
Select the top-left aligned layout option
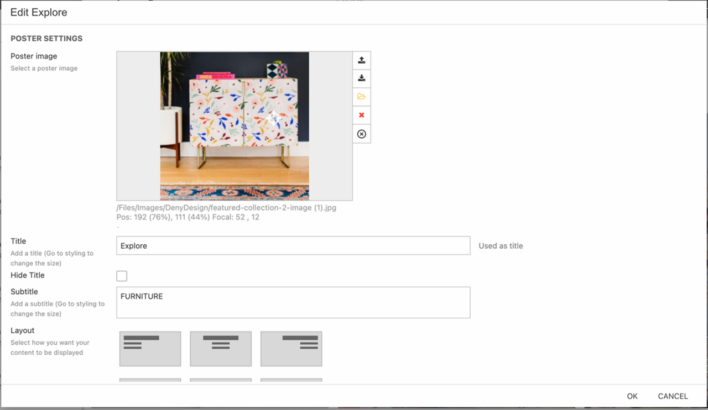coord(150,349)
